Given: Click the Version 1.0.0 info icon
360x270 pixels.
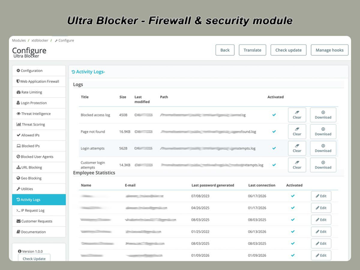Looking at the screenshot, I should [x=20, y=251].
